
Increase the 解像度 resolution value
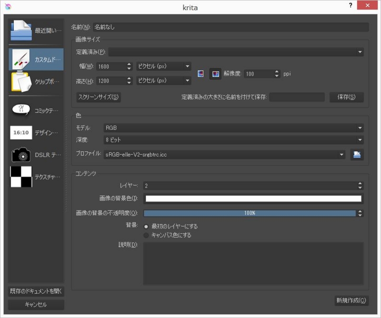coord(277,72)
